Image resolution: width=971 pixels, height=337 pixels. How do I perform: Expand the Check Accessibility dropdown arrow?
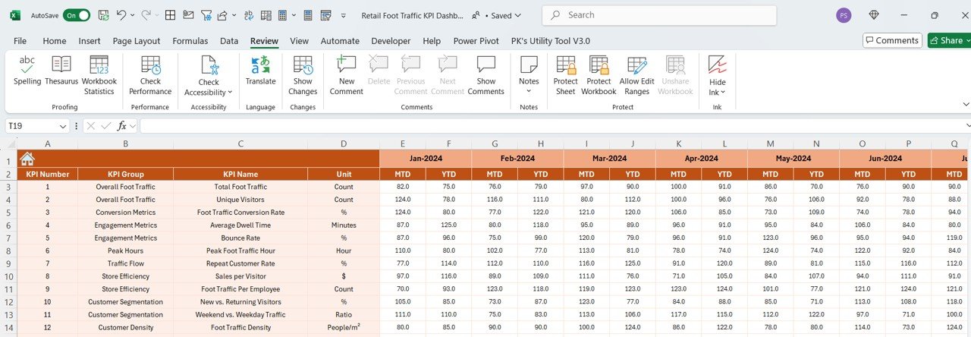tap(230, 93)
